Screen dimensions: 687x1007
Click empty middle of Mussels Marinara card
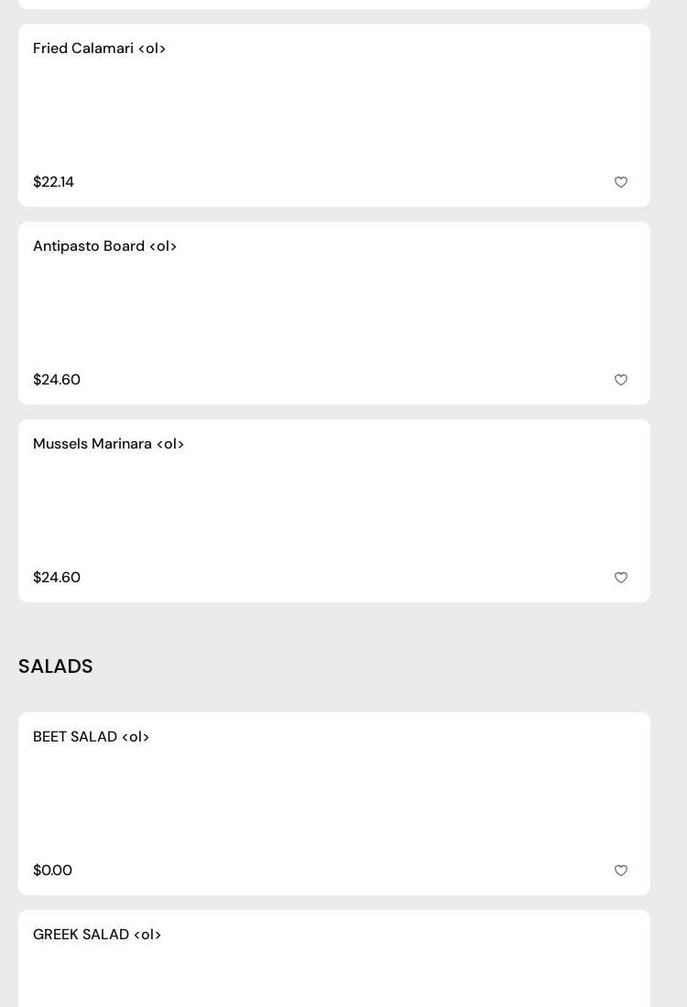point(334,510)
